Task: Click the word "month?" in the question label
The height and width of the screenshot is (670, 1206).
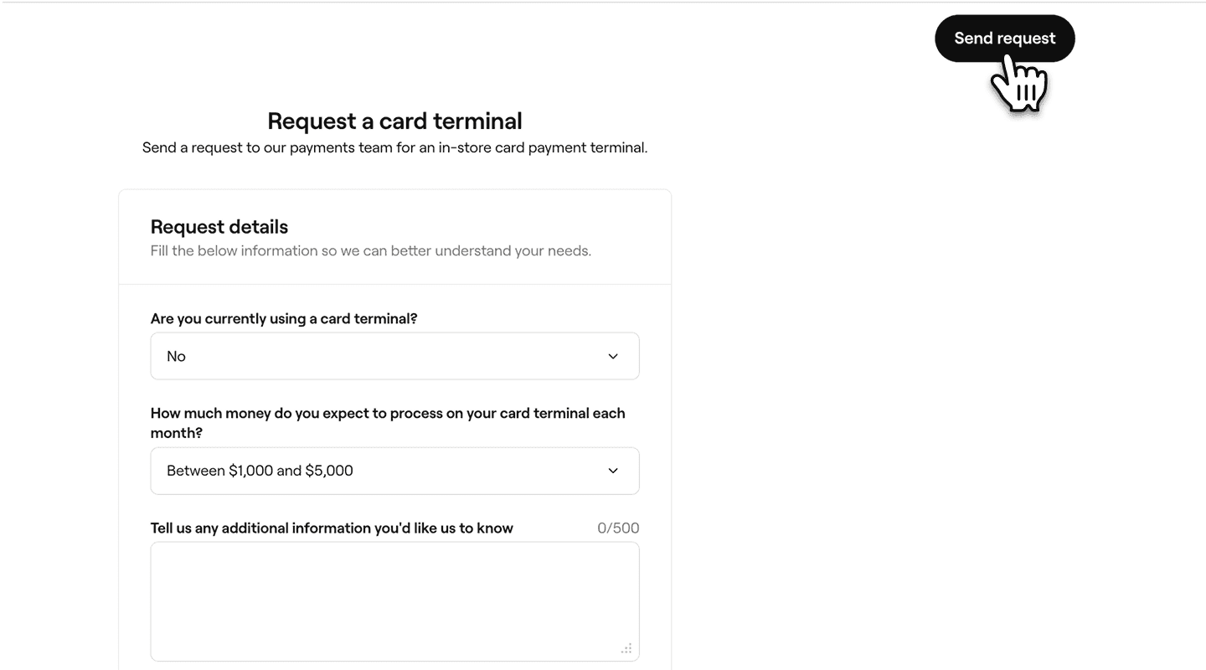Action: click(177, 433)
